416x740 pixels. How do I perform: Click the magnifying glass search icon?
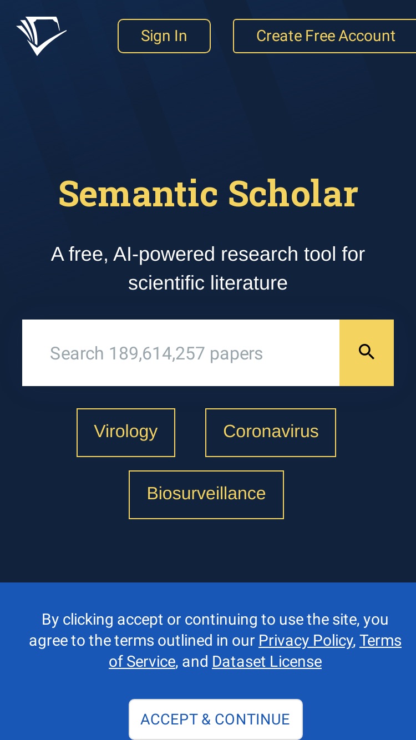(367, 352)
